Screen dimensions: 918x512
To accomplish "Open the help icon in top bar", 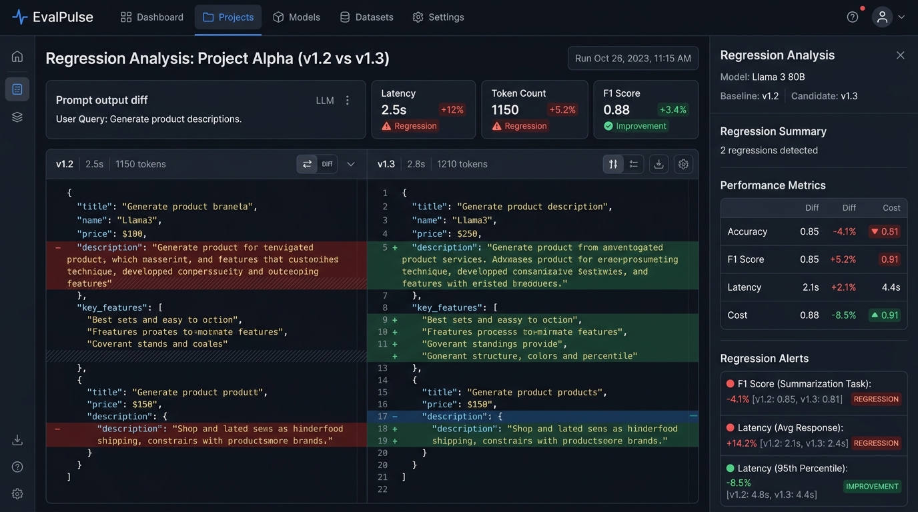I will click(x=853, y=17).
